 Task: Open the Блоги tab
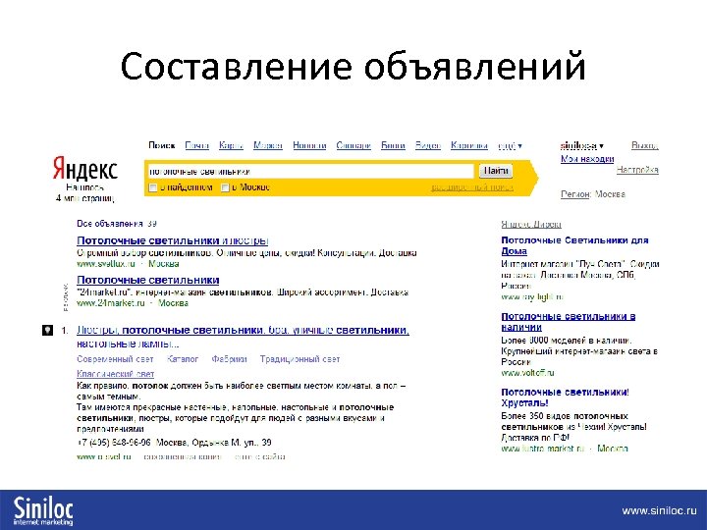click(393, 145)
